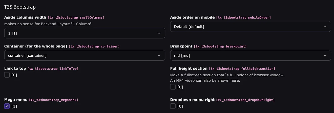The image size is (334, 113).
Task: Open the Container for whole page dropdown
Action: [85, 55]
